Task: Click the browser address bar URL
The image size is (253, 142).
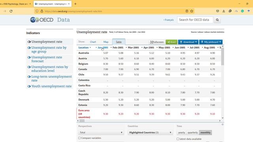Action: tap(73, 11)
